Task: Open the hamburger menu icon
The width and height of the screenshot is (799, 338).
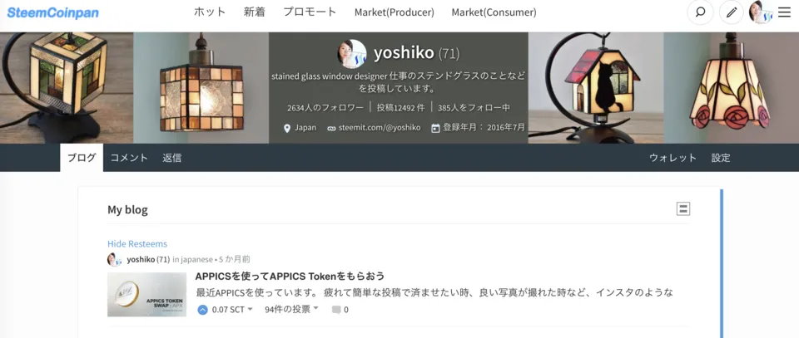Action: (x=784, y=12)
